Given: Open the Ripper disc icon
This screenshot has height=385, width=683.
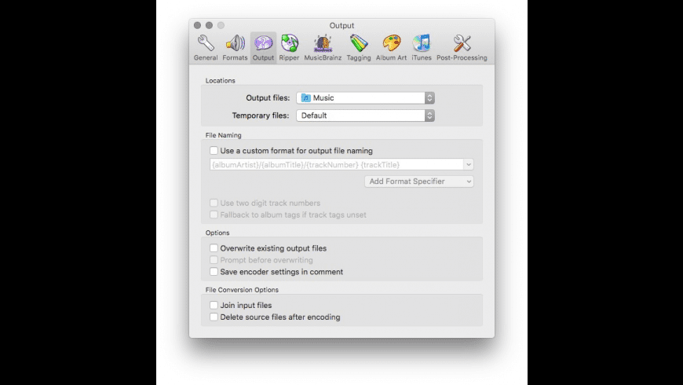Looking at the screenshot, I should [x=289, y=43].
